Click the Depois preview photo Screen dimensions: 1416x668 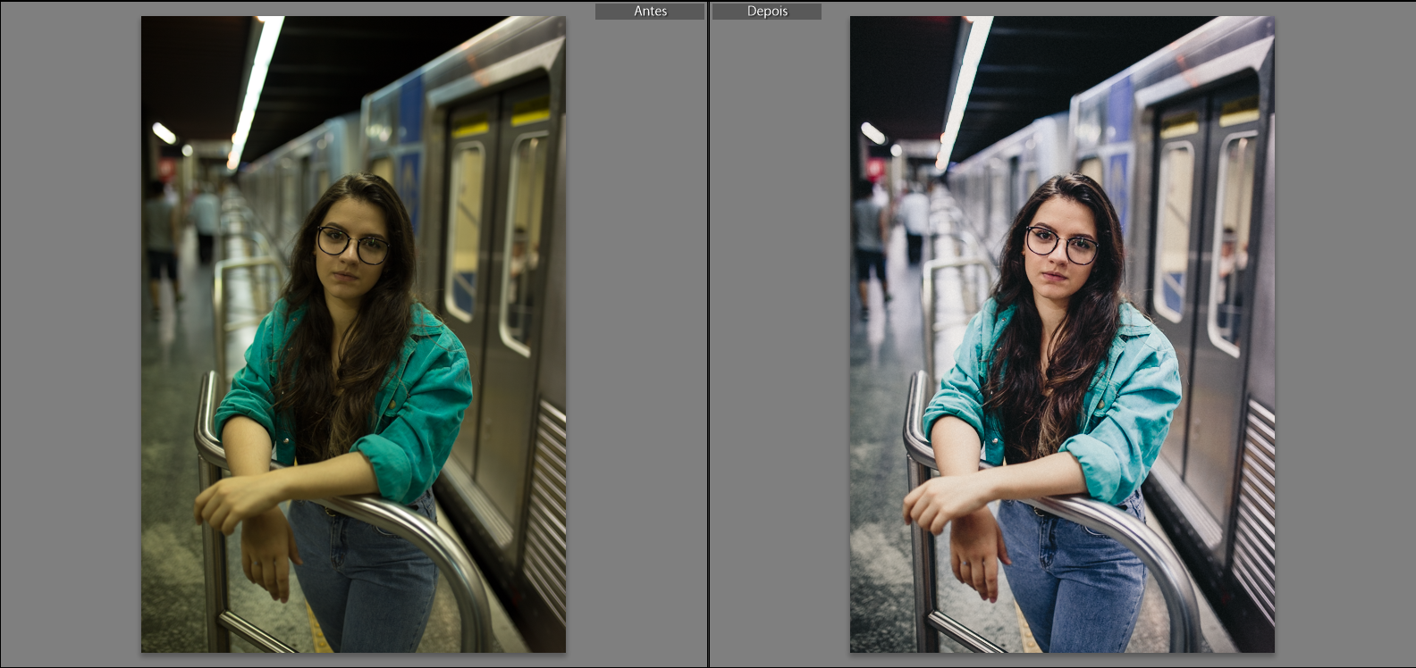tap(1062, 334)
